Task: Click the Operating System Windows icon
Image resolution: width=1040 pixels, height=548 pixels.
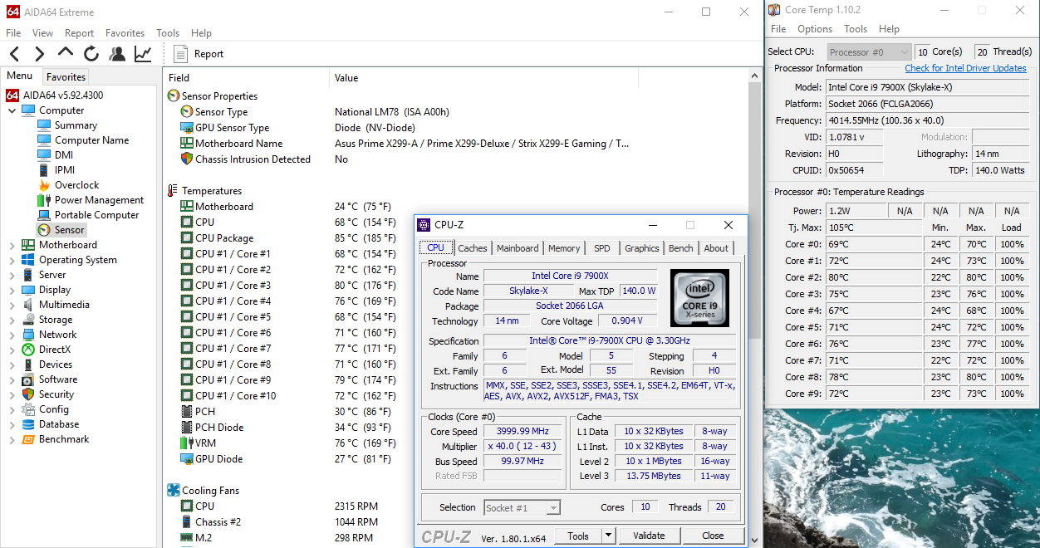Action: coord(28,260)
